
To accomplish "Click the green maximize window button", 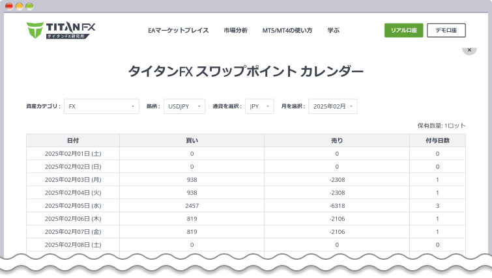I will 29,7.
